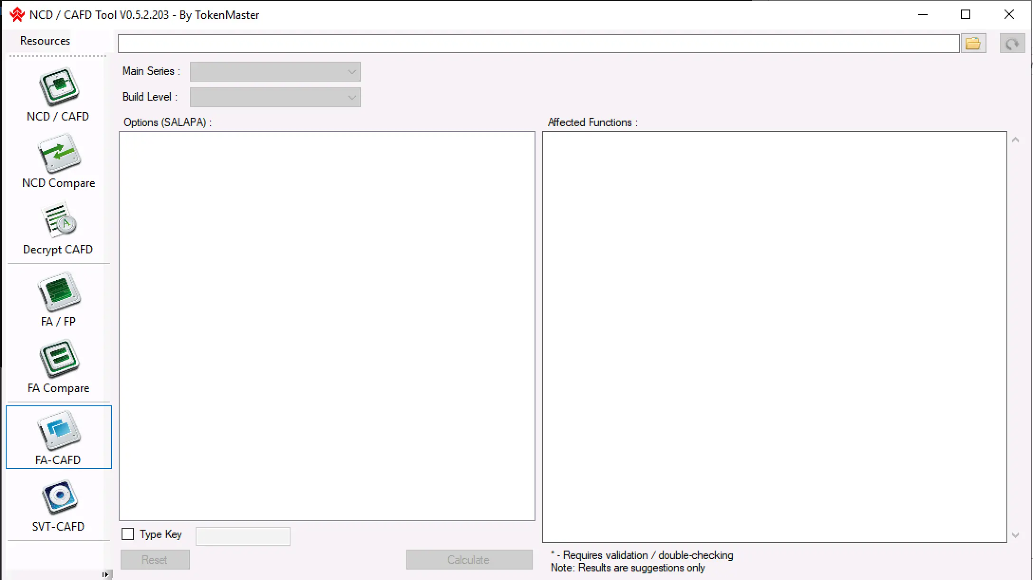This screenshot has width=1033, height=580.
Task: Click the Calculate button
Action: (469, 560)
